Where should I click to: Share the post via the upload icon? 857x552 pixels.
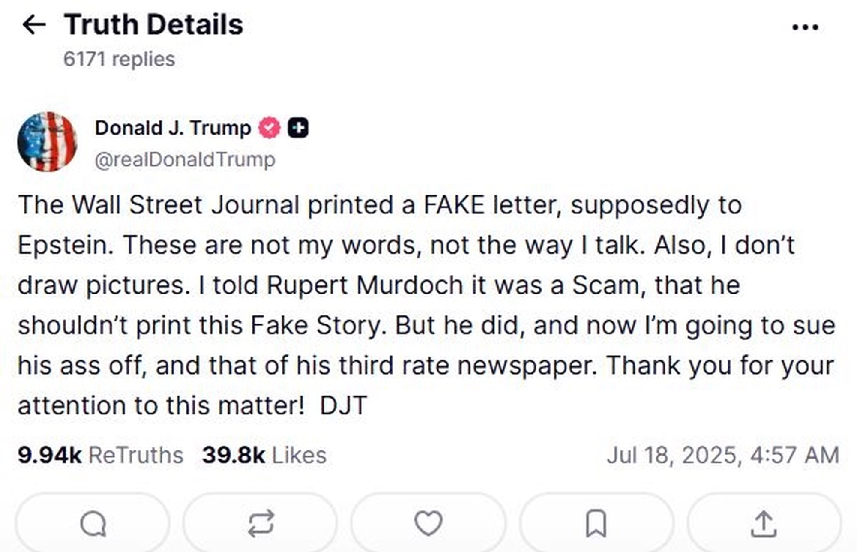point(764,523)
